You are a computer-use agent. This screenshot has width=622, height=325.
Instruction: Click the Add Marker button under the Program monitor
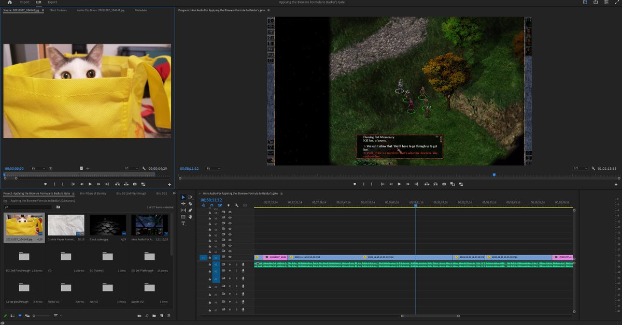coord(355,184)
